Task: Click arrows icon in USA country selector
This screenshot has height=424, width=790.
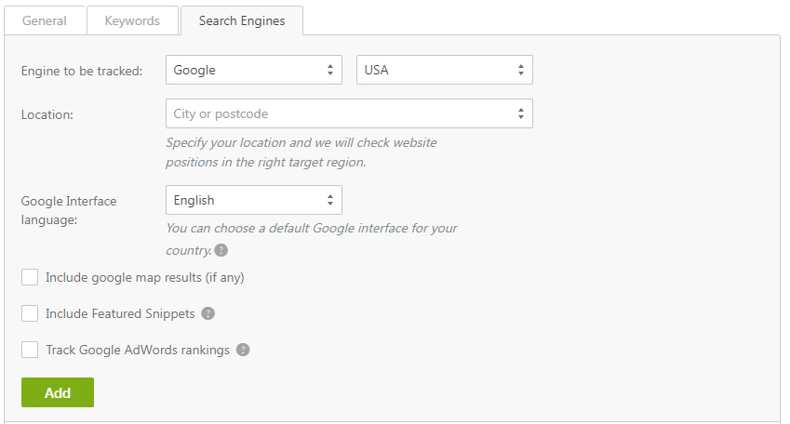Action: click(521, 70)
